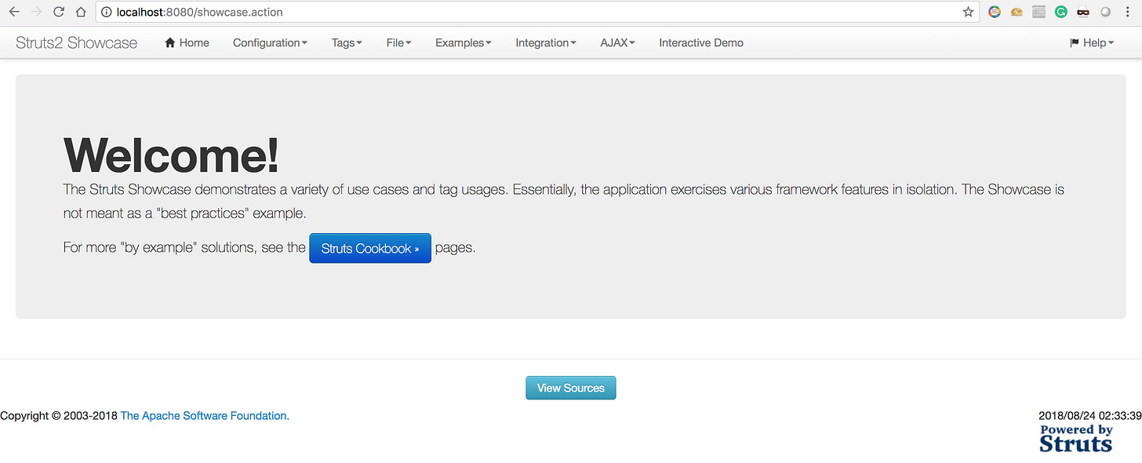
Task: Open the gray circle extension icon
Action: pyautogui.click(x=1105, y=12)
